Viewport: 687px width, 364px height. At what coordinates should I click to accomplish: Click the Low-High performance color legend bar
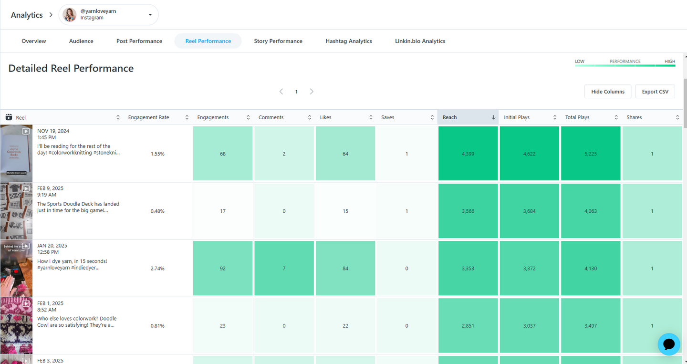[625, 65]
